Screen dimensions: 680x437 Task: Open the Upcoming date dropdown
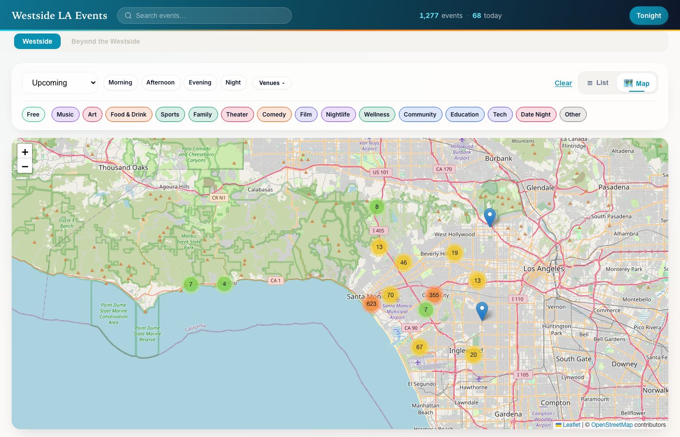click(60, 83)
